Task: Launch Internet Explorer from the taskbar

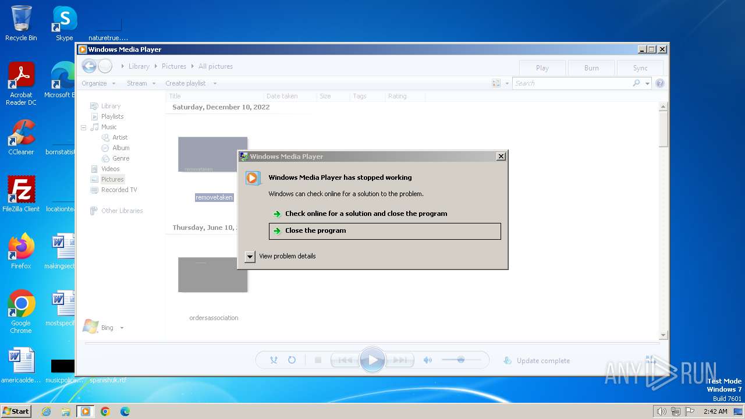Action: pos(47,411)
